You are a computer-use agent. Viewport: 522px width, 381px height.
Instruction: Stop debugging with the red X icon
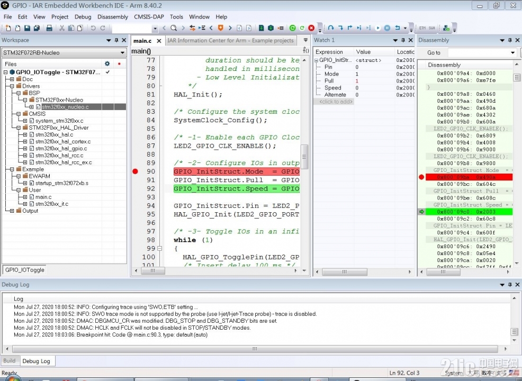311,28
